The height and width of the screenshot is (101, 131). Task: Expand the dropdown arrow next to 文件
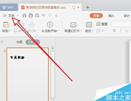(18, 16)
